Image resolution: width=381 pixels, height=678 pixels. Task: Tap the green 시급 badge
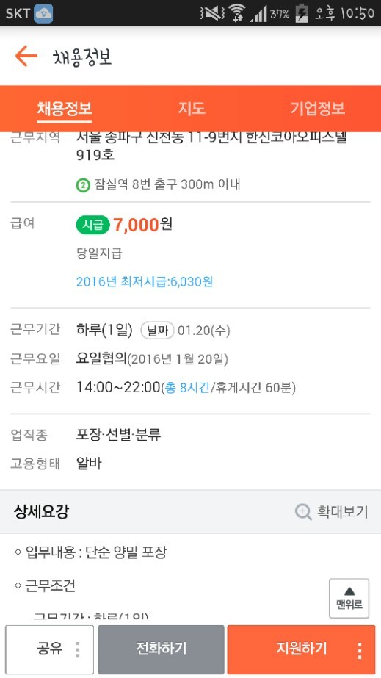point(92,226)
